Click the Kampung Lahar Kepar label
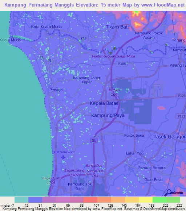This screenshot has width=186, height=211. coord(86,80)
